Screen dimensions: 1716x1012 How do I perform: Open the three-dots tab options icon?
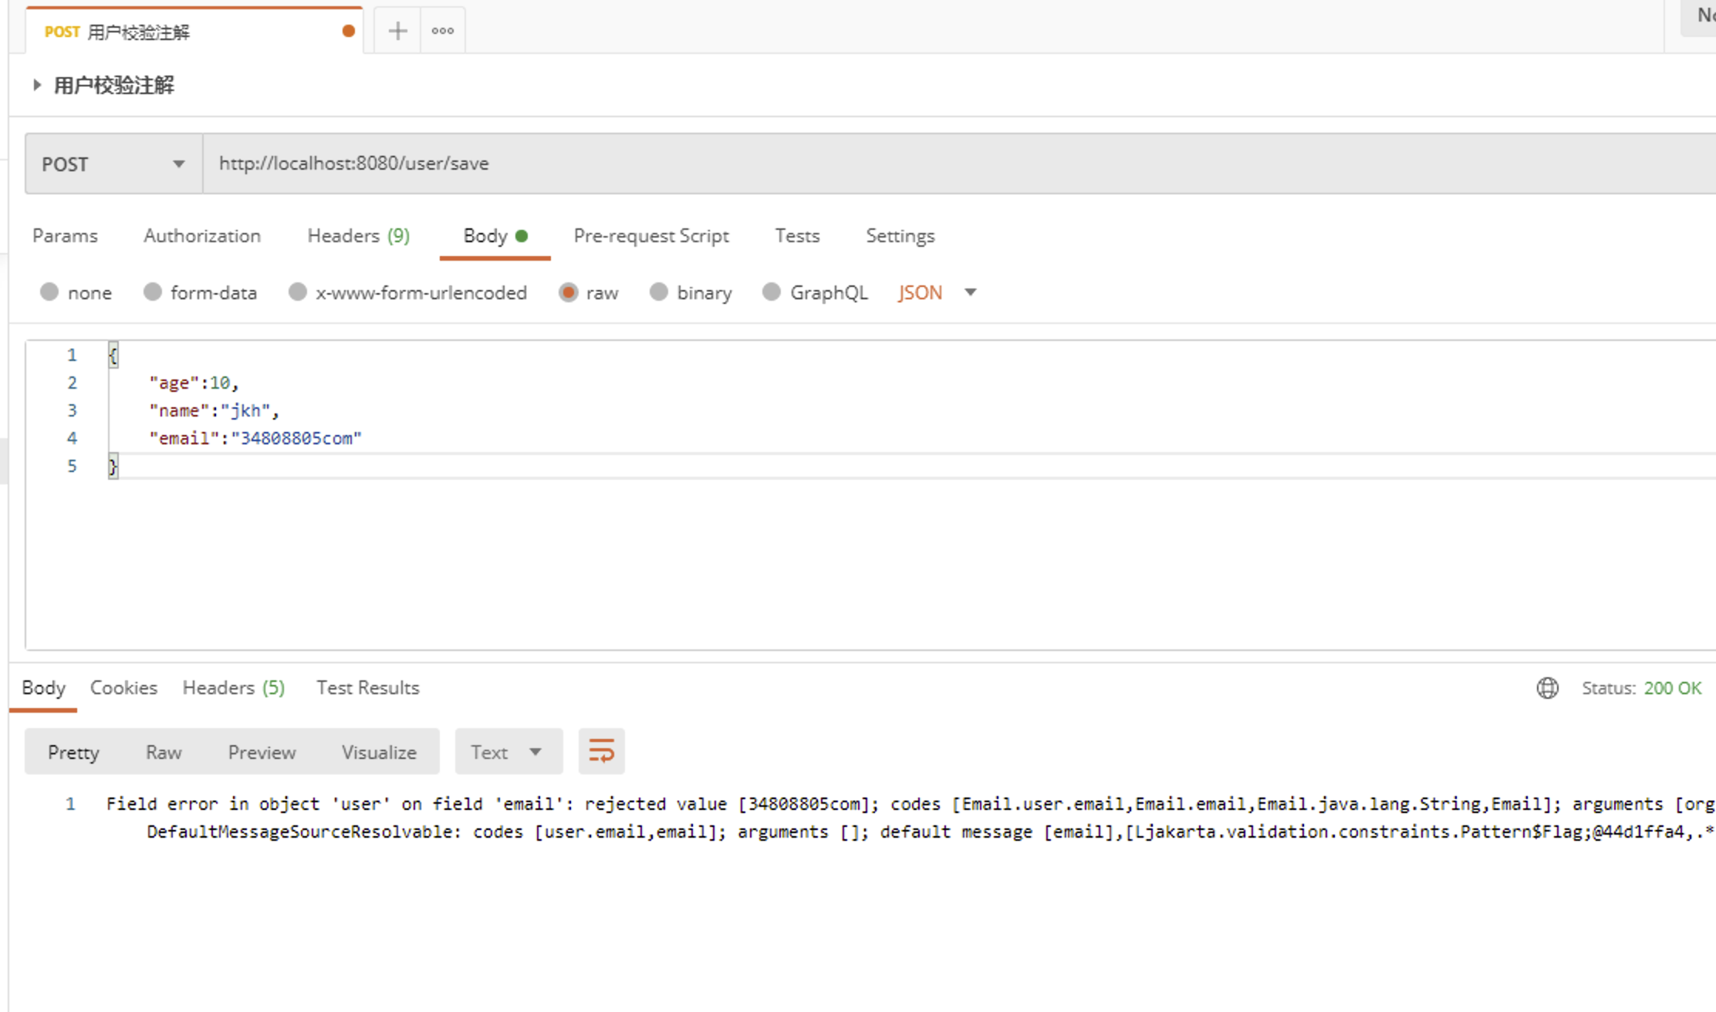442,31
